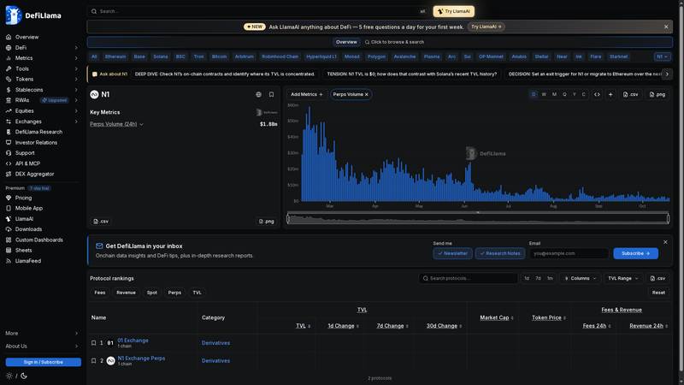Toggle the Research Notes subscription option

(500, 253)
